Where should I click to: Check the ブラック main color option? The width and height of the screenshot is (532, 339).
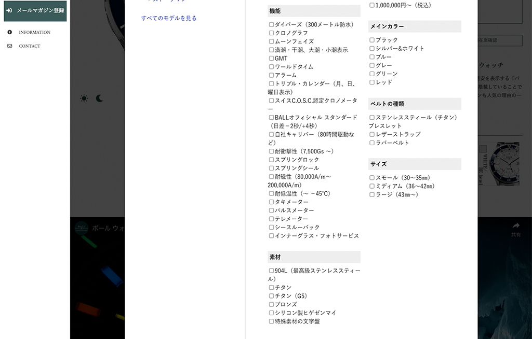pyautogui.click(x=372, y=40)
